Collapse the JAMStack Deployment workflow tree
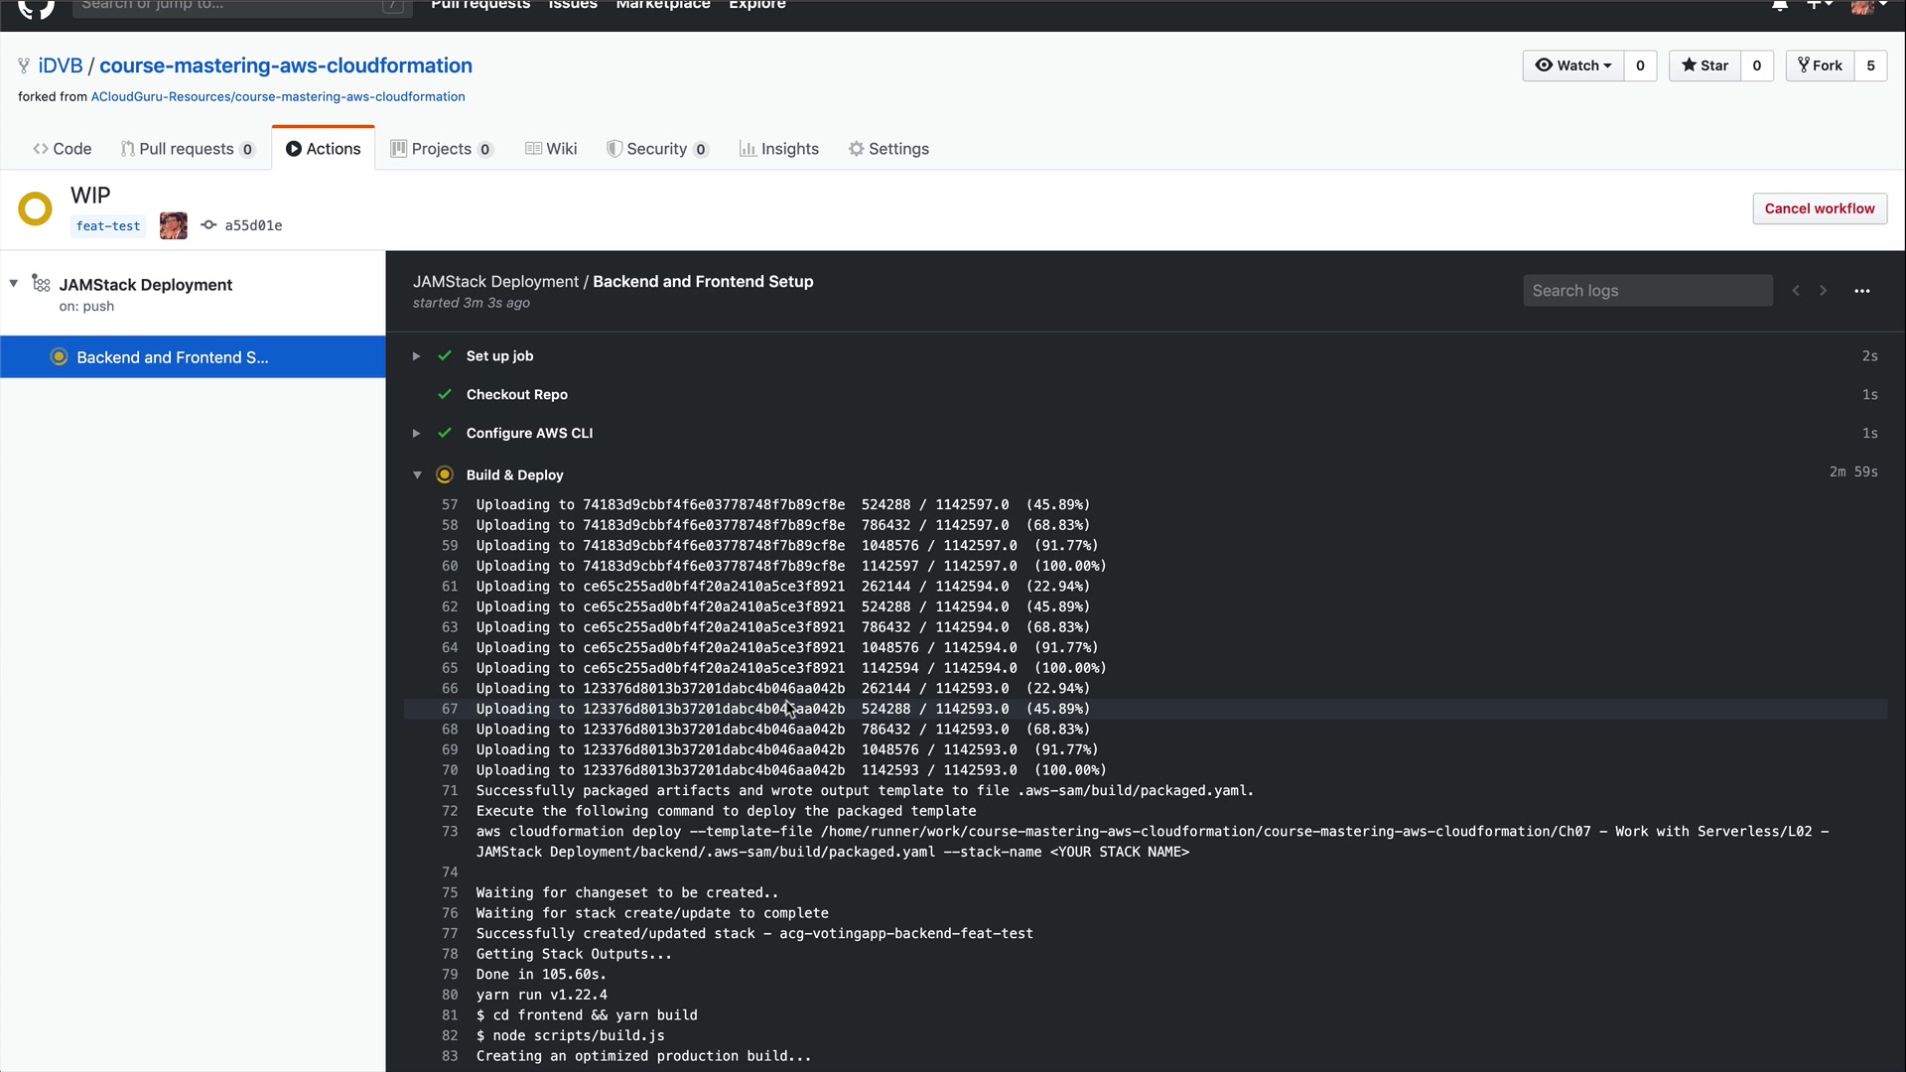The image size is (1906, 1072). [14, 284]
